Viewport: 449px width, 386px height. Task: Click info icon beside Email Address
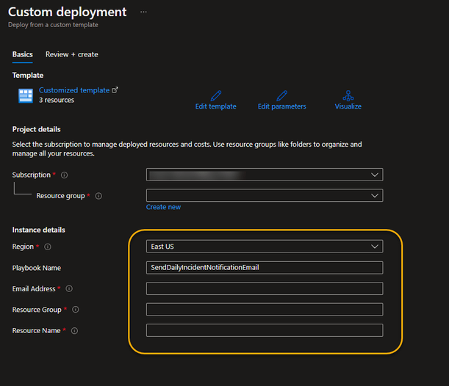70,289
